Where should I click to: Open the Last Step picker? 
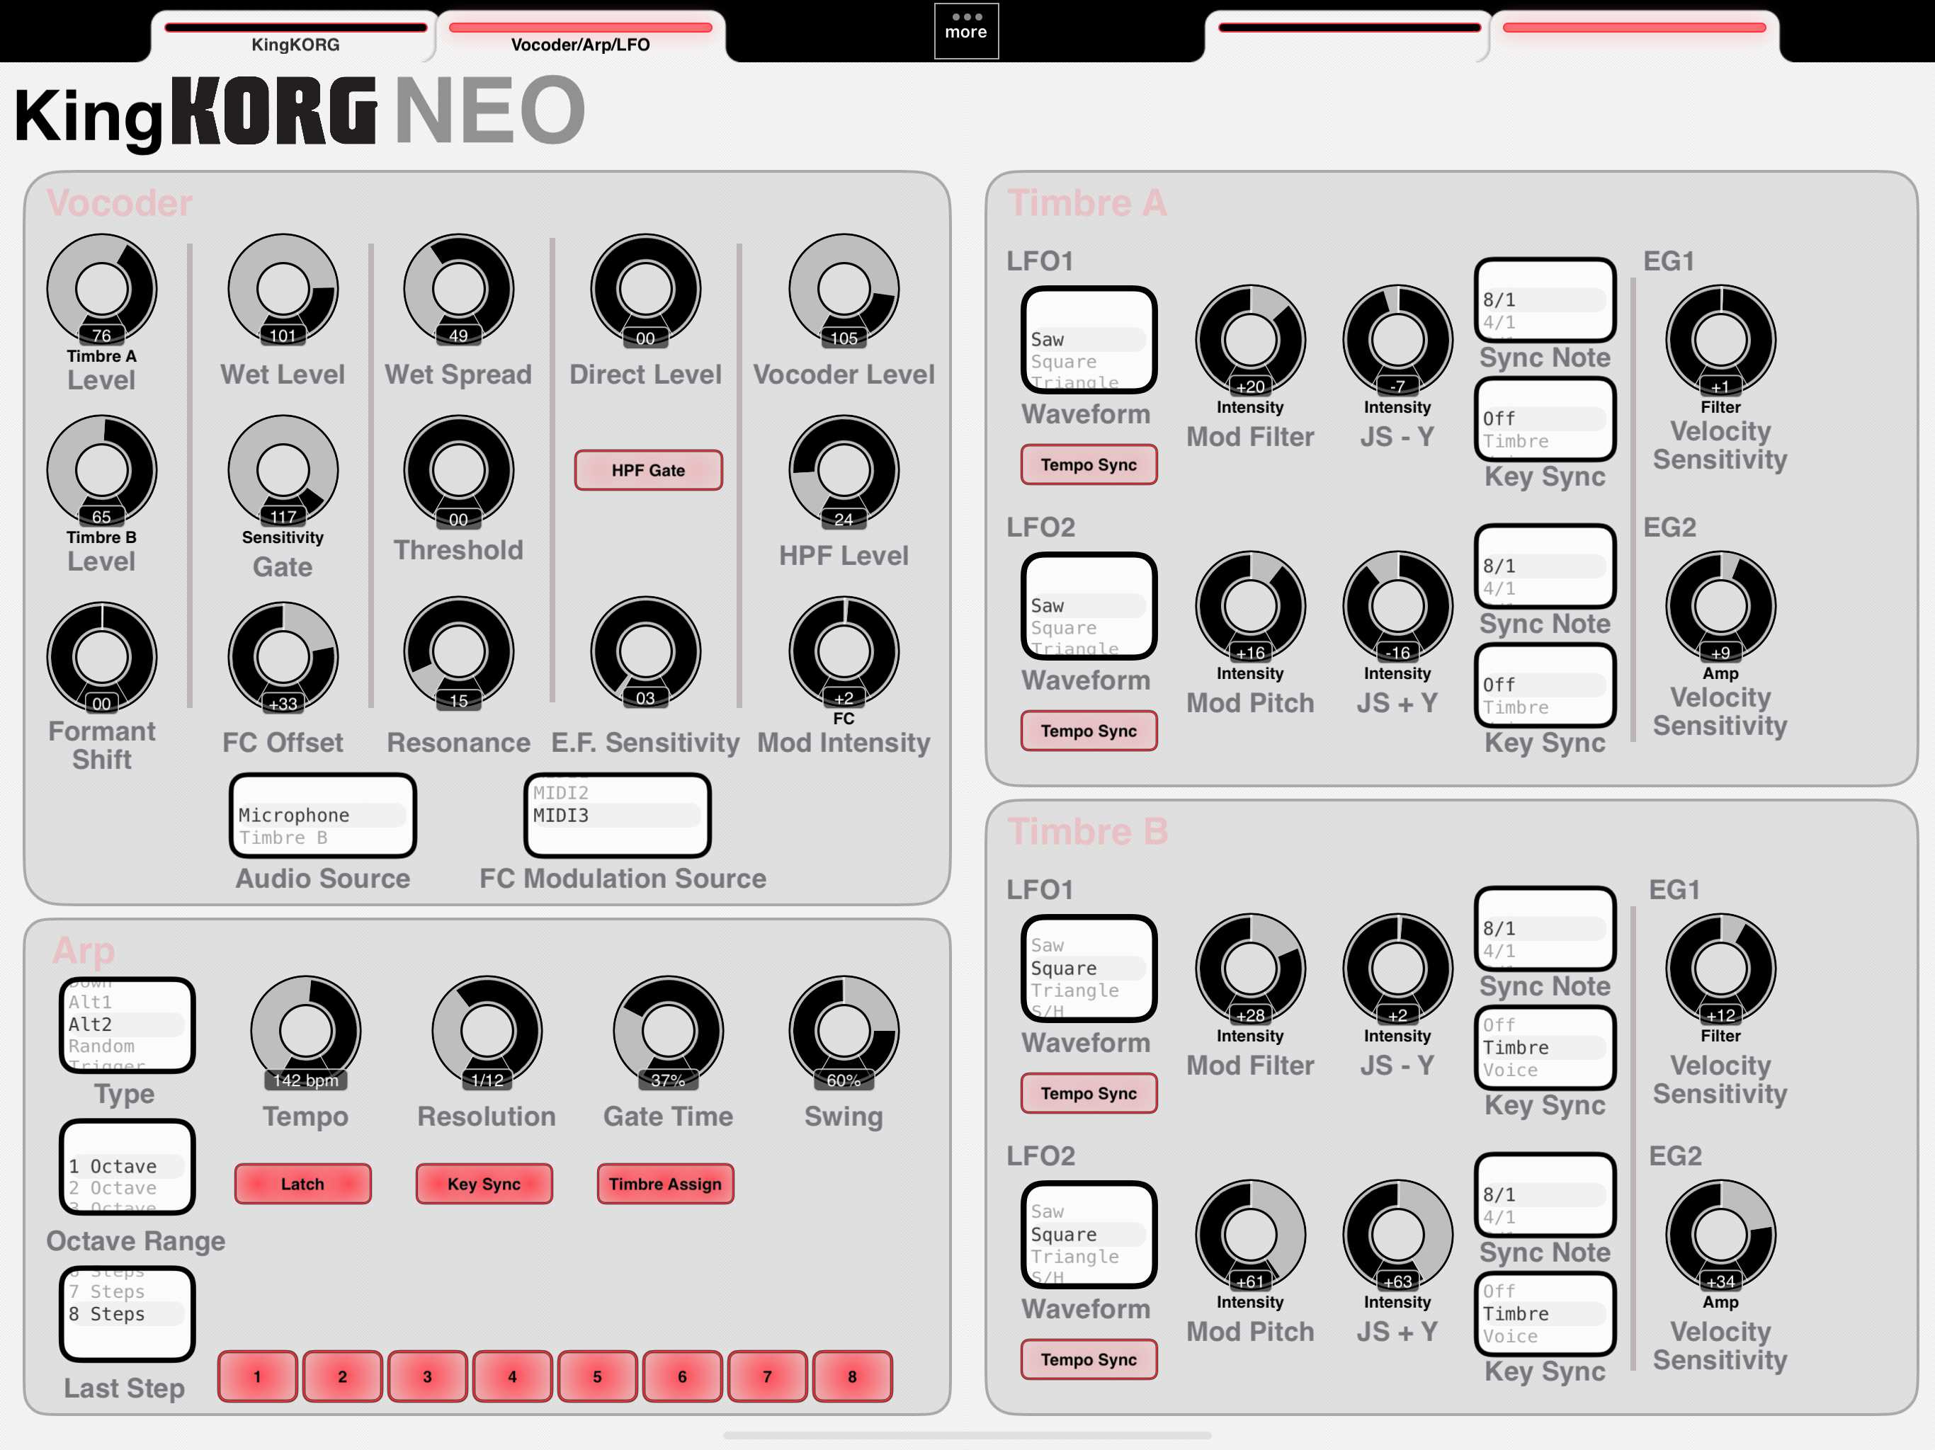tap(127, 1315)
